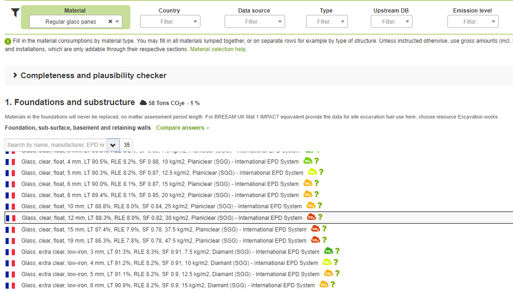Click CO2 cloud icon for 10 mm Planiclear

coord(311,205)
